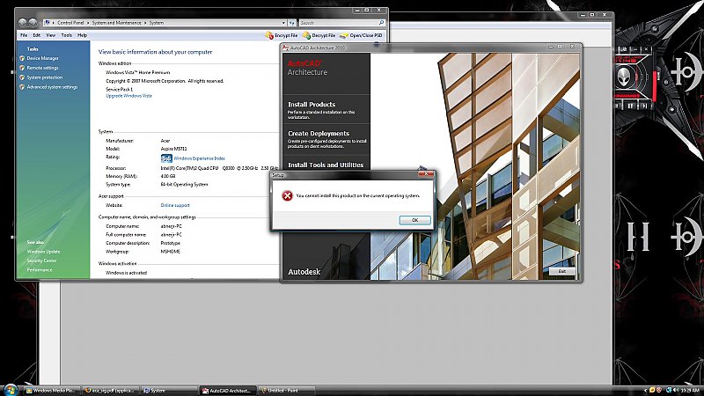Open System protection from Tasks pane
Screen dimensions: 704x396
45,77
